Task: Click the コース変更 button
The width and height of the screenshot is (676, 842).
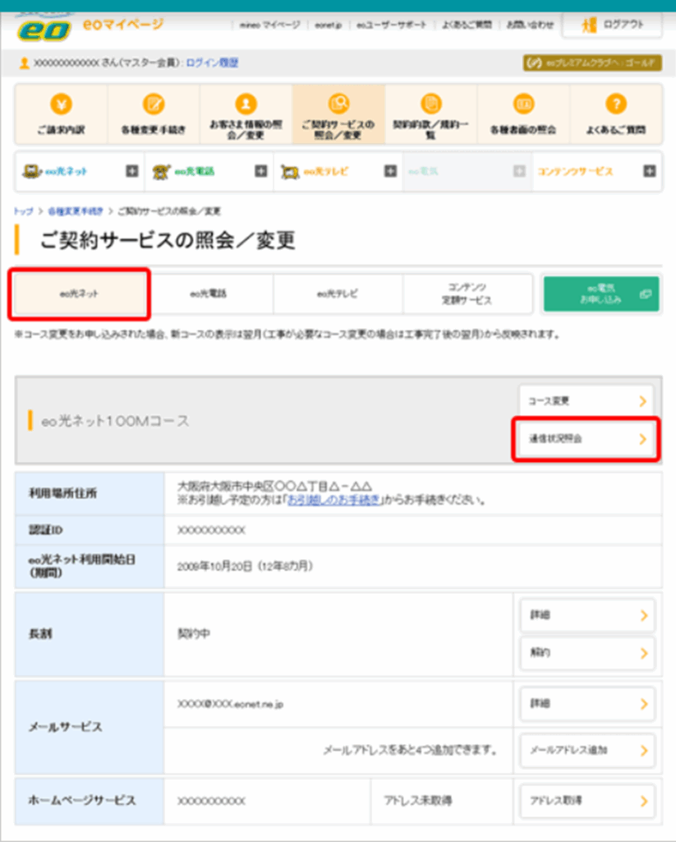Action: click(586, 401)
